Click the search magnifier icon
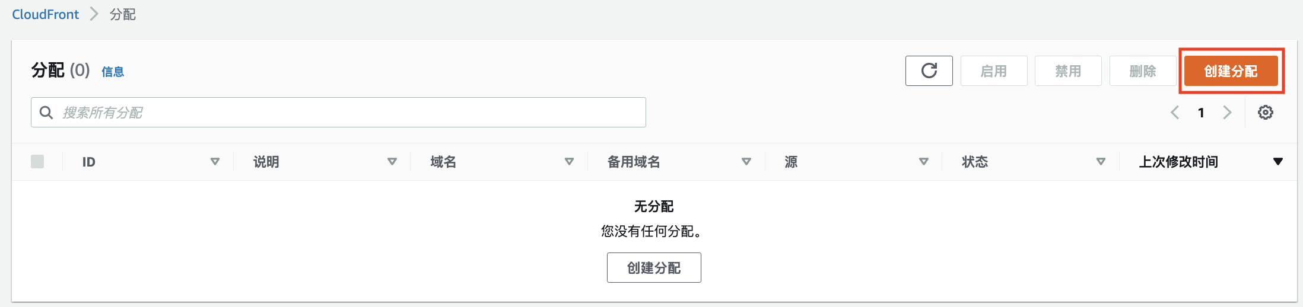The image size is (1303, 307). click(x=46, y=113)
